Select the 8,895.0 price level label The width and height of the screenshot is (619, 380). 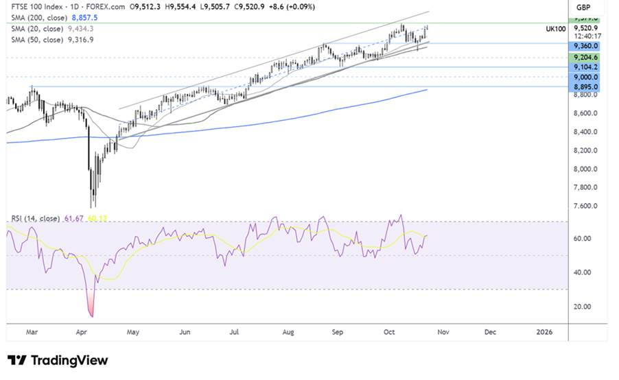click(585, 87)
